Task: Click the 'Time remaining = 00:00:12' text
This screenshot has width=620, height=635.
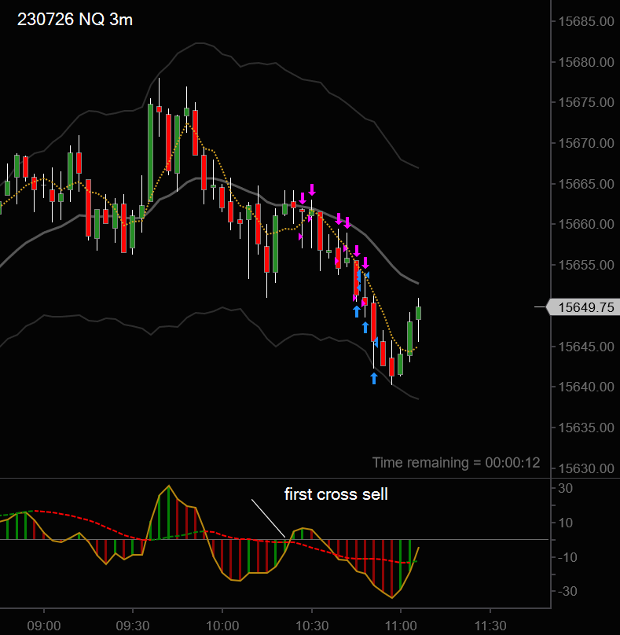Action: 456,462
